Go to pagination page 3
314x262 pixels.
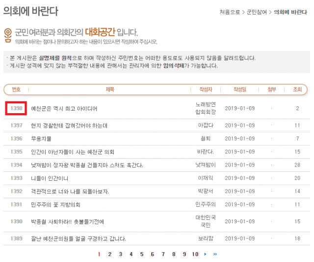pos(120,254)
